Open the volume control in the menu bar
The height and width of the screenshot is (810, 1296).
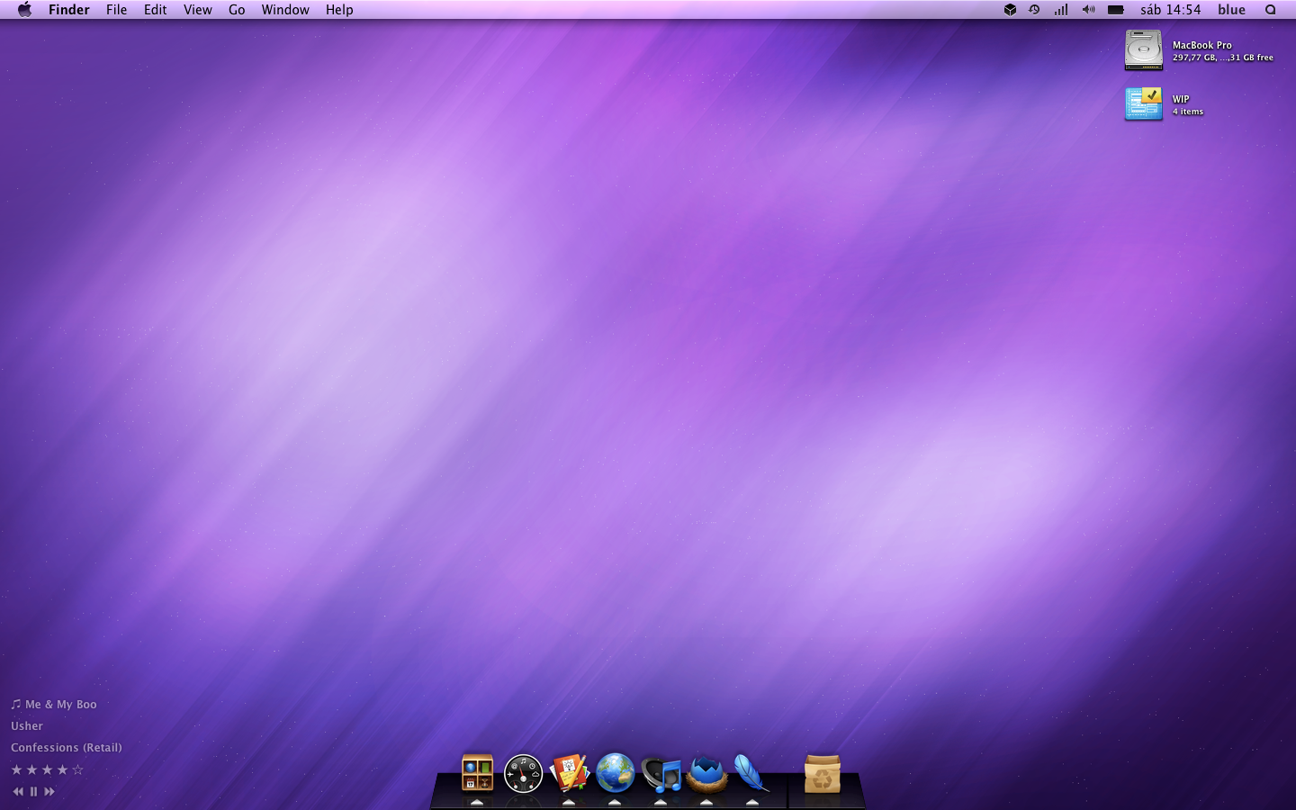(x=1089, y=10)
